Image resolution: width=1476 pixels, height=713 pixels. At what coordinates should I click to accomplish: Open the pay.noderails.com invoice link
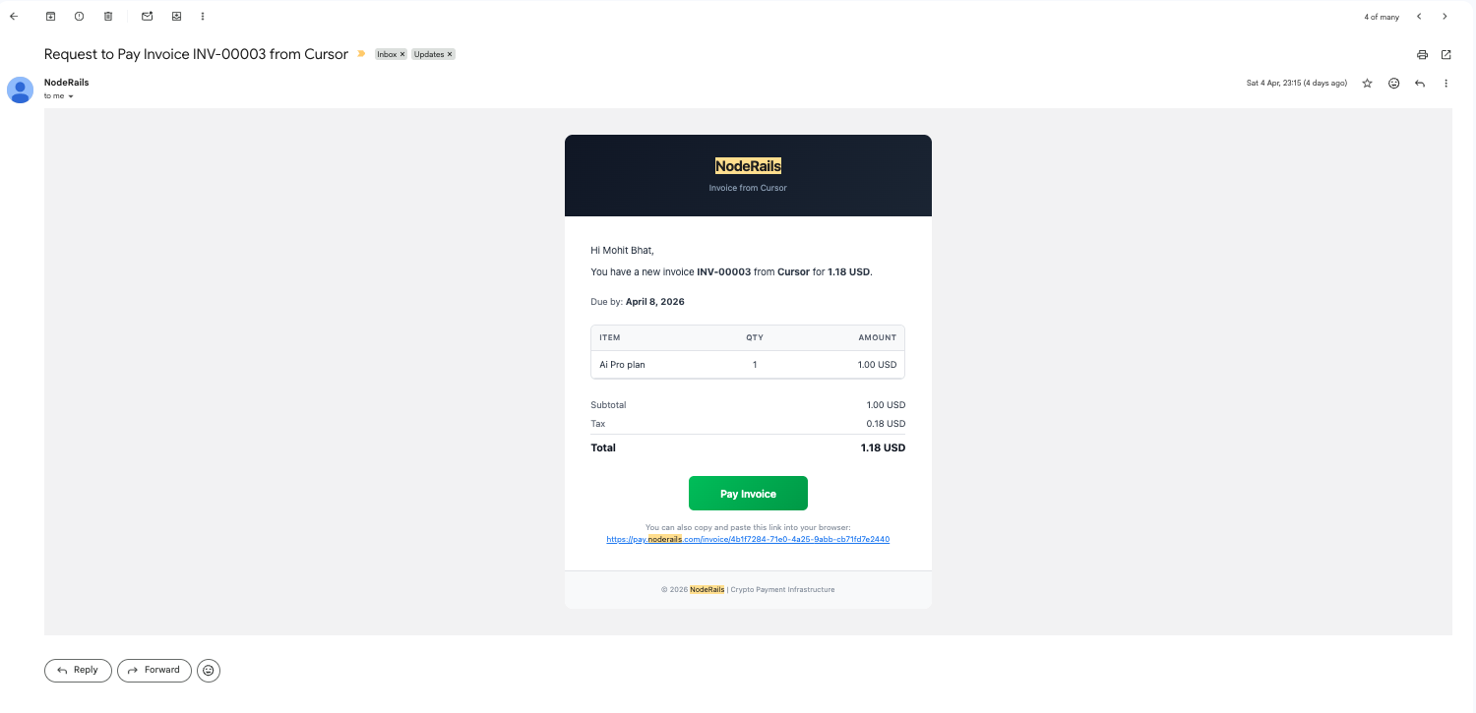(x=747, y=539)
